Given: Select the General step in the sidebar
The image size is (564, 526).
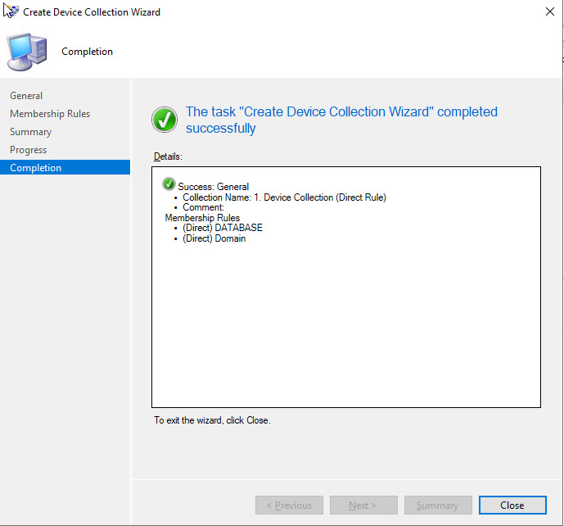Looking at the screenshot, I should 26,96.
